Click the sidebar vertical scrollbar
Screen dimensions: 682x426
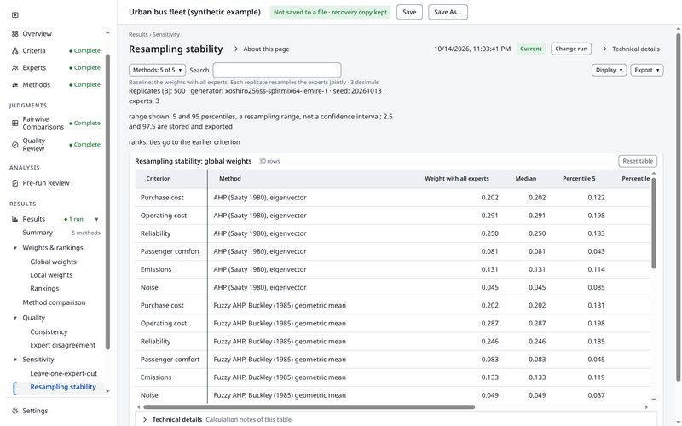107,202
